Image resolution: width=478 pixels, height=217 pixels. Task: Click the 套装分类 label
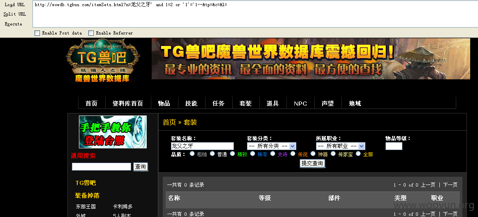(x=259, y=139)
